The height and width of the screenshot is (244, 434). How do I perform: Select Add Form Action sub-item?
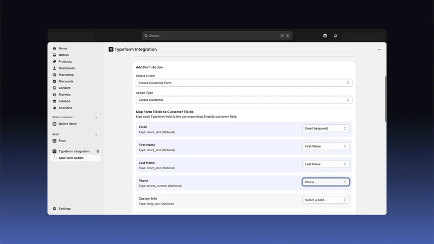coord(76,158)
